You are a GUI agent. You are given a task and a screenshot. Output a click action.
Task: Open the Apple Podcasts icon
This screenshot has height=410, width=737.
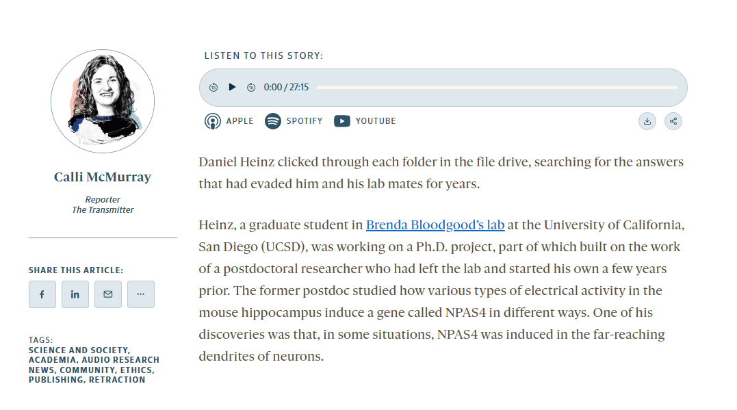click(212, 121)
